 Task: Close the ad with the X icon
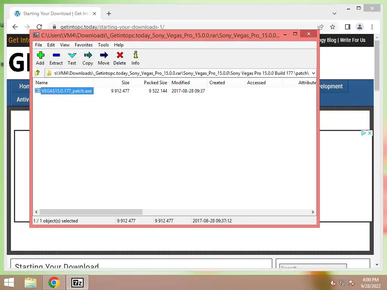tap(370, 133)
